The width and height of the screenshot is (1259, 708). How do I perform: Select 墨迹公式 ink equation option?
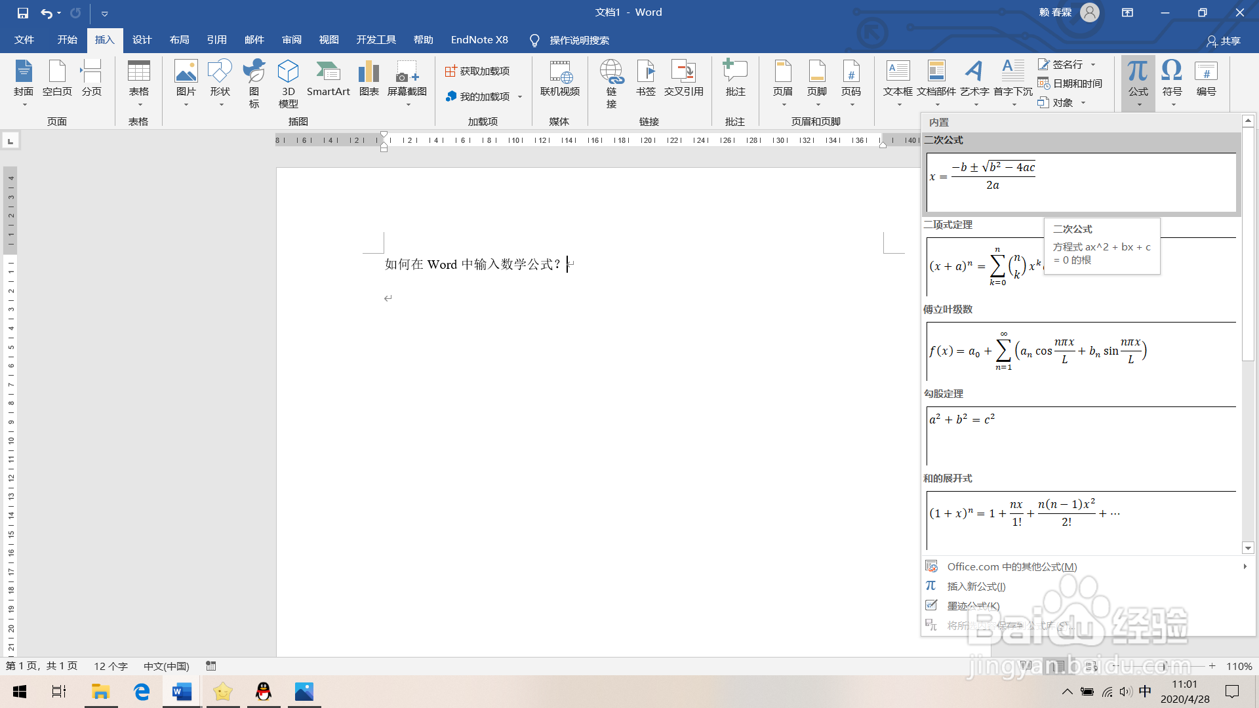[x=973, y=606]
